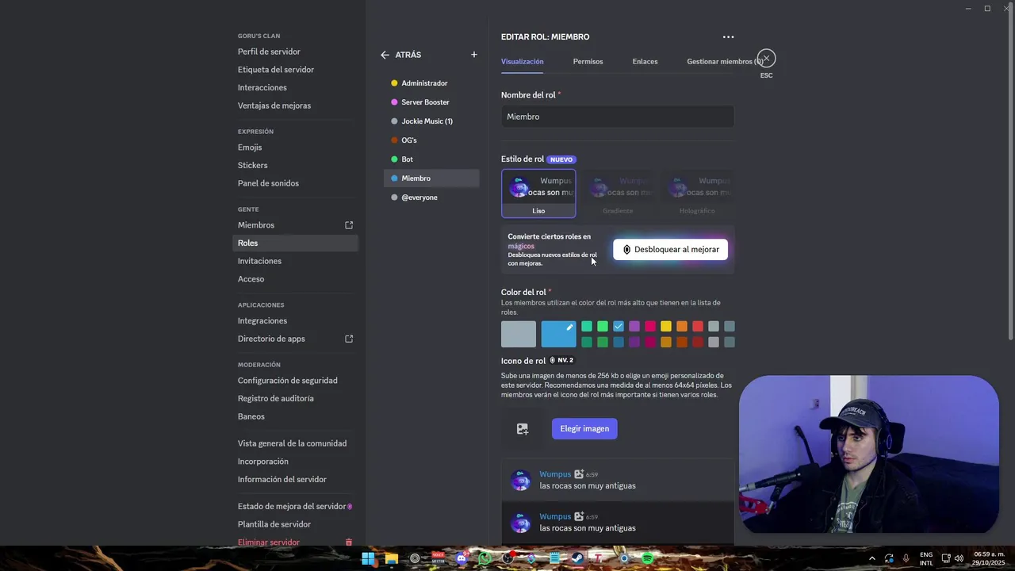Select the pink color swatch in the top row
The width and height of the screenshot is (1015, 571).
point(650,326)
